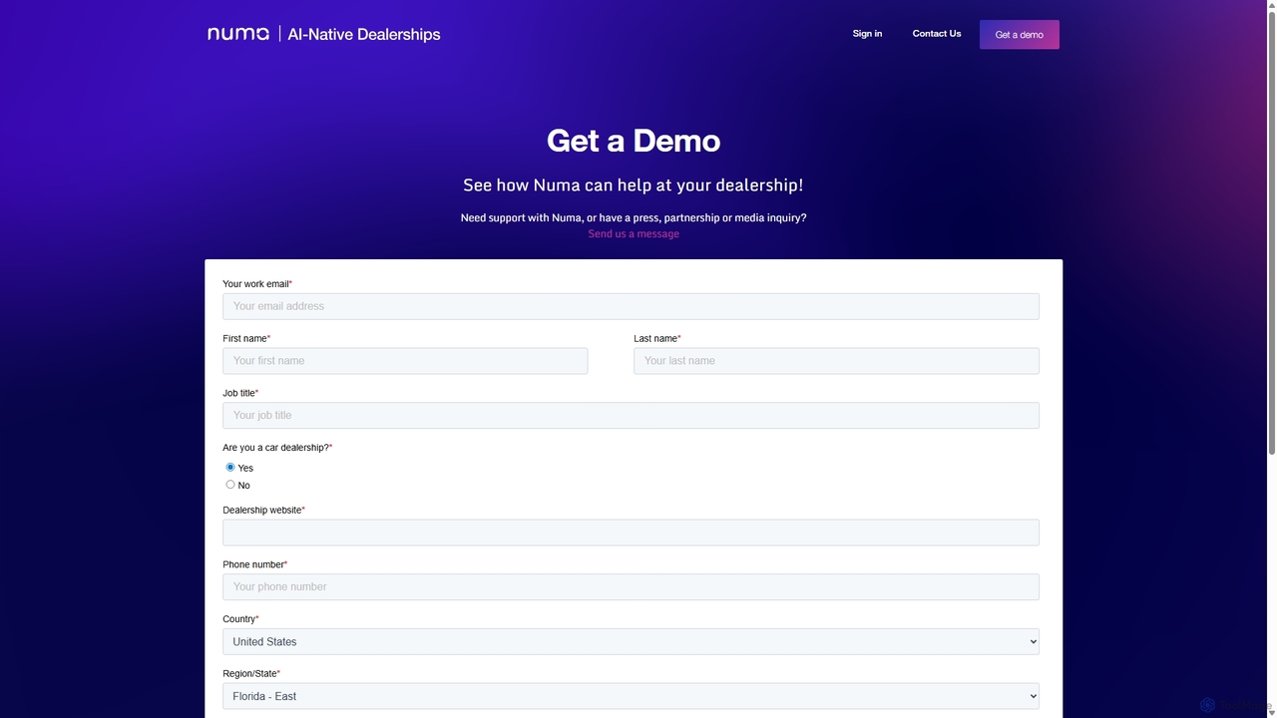The width and height of the screenshot is (1277, 718).
Task: Click the 'AI-Native Dealerships' header text
Action: [x=364, y=34]
